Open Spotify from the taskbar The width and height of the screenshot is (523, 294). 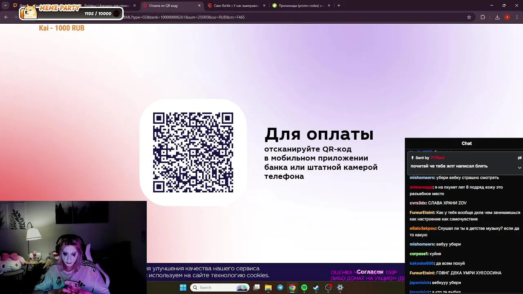tap(304, 287)
